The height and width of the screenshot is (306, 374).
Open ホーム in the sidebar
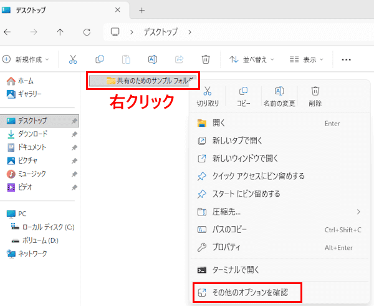click(x=21, y=81)
